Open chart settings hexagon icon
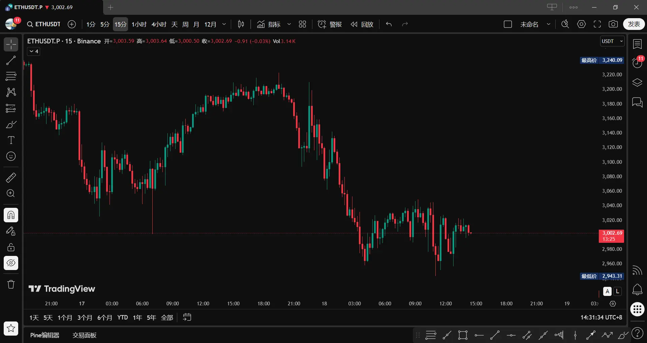 581,24
